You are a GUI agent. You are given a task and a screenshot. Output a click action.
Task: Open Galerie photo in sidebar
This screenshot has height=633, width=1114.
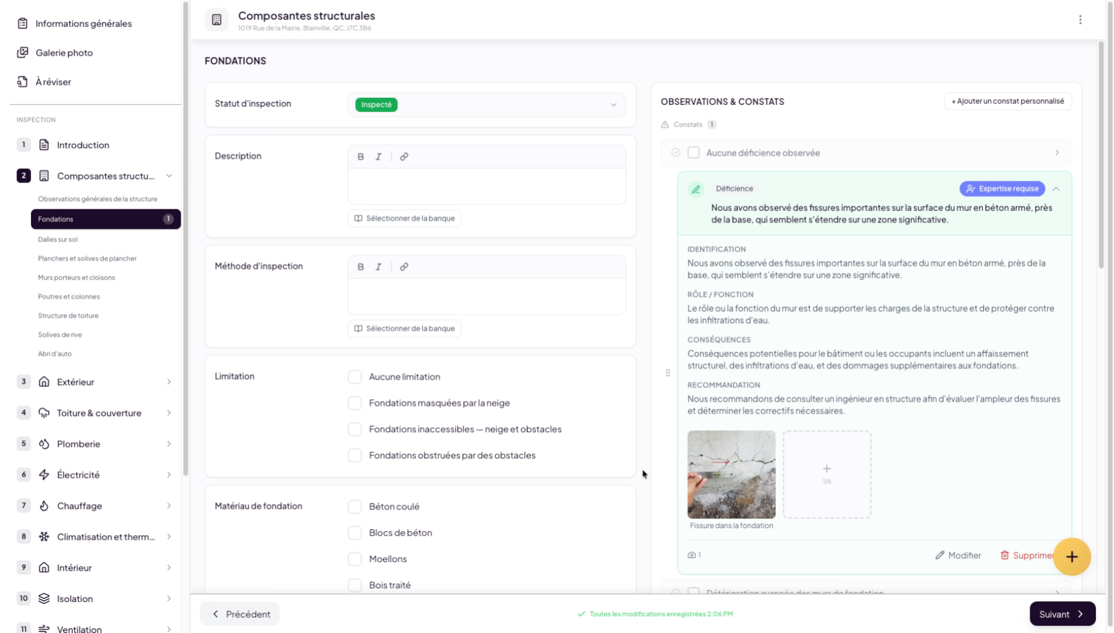pyautogui.click(x=64, y=53)
